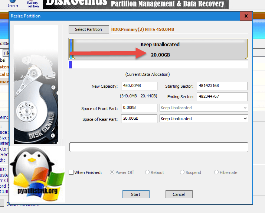Click the Keep Unallocated 20.00GB partition block
The image size is (265, 213).
(x=160, y=49)
